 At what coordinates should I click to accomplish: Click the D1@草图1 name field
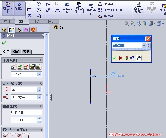(x=26, y=112)
